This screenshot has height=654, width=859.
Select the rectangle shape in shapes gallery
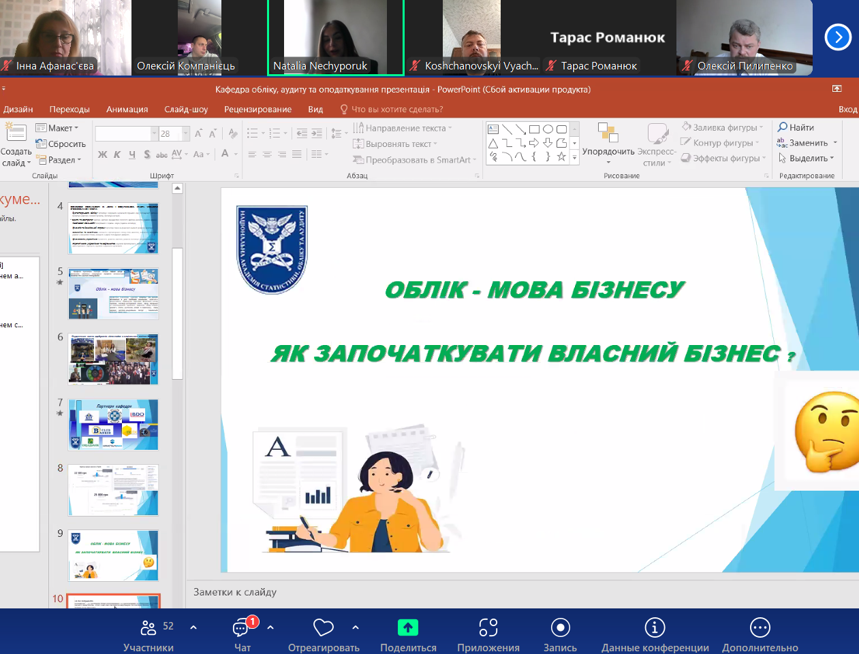(x=534, y=129)
